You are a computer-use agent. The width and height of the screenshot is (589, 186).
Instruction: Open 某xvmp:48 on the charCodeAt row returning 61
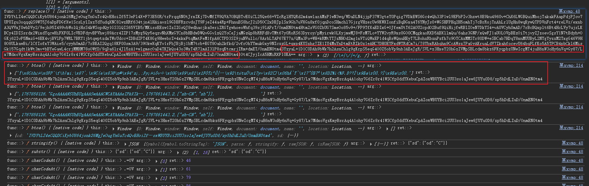573,169
